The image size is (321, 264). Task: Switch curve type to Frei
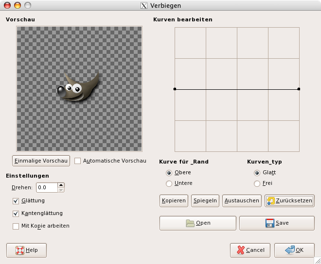click(257, 183)
